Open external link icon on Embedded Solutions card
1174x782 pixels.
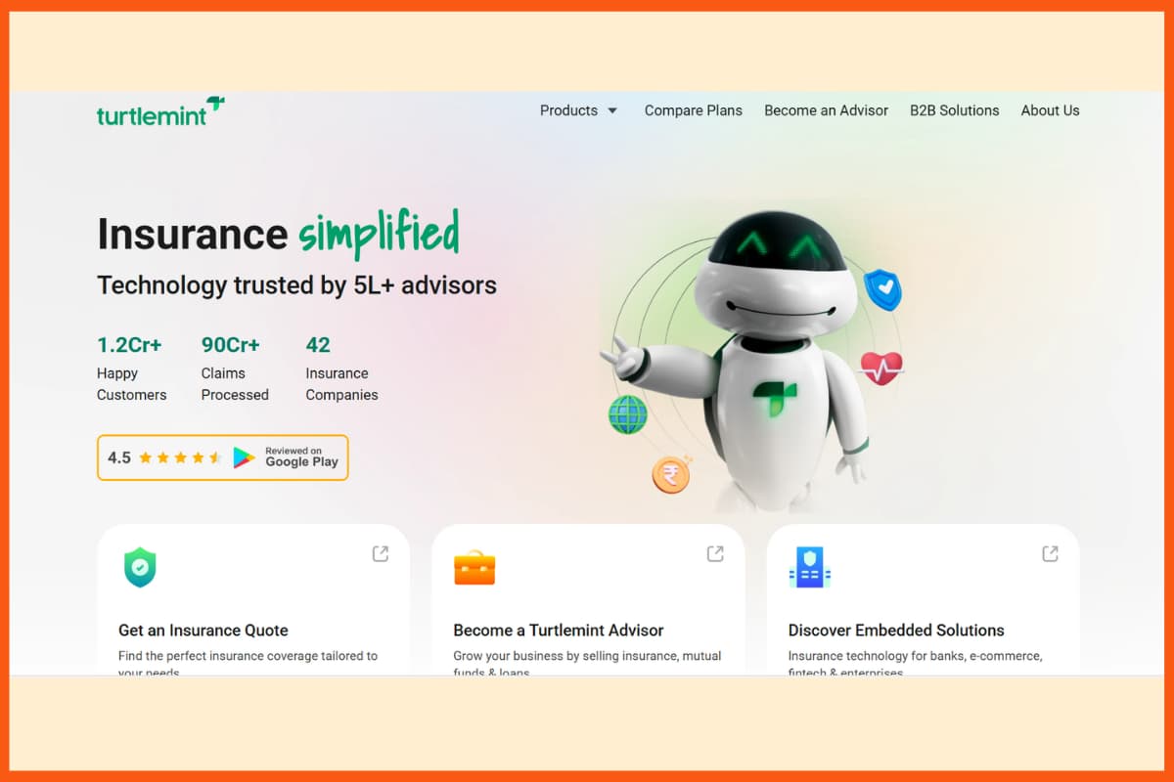coord(1050,554)
